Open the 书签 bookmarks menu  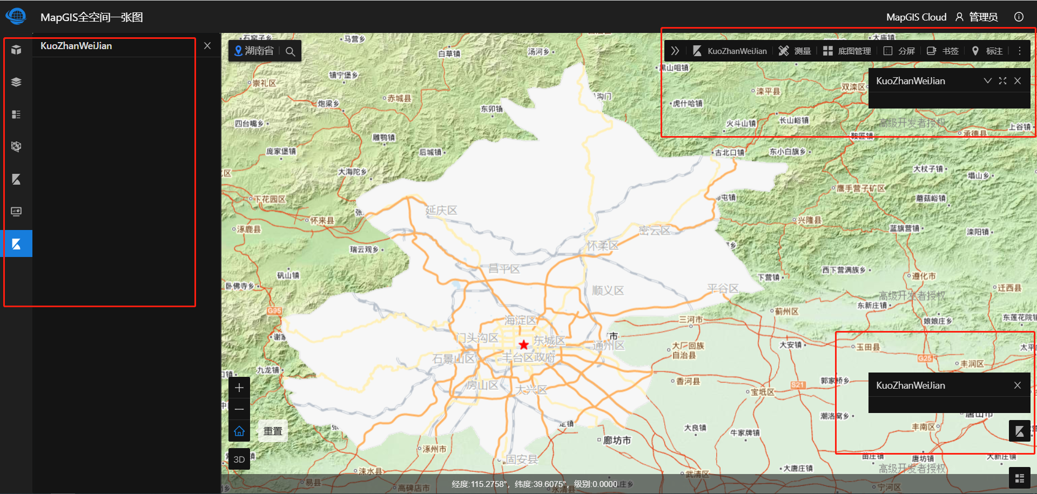pos(942,50)
